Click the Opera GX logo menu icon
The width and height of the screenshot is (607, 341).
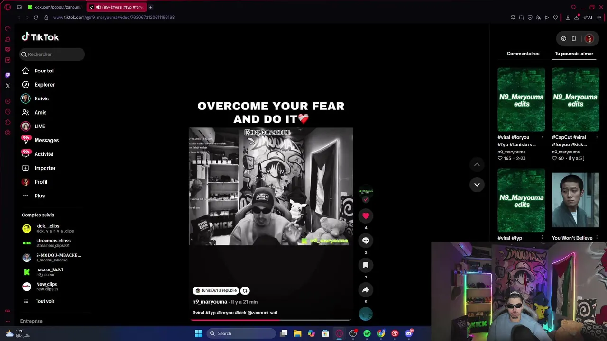click(8, 7)
